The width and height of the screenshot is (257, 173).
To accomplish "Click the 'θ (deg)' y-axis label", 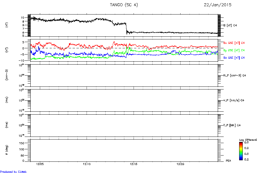I will [x=7, y=150].
